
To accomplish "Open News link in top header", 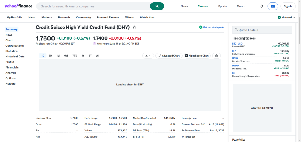I will [x=184, y=6].
